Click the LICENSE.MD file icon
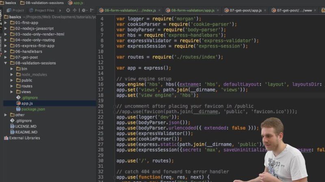 [12, 126]
